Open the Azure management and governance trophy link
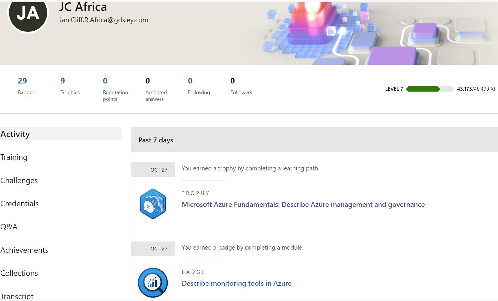Image resolution: width=498 pixels, height=301 pixels. point(303,205)
